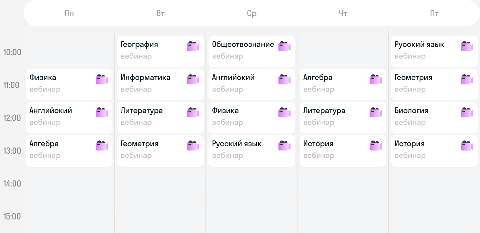The width and height of the screenshot is (480, 233).
Task: Click camera icon on Информатика webinar card
Action: coord(193,80)
